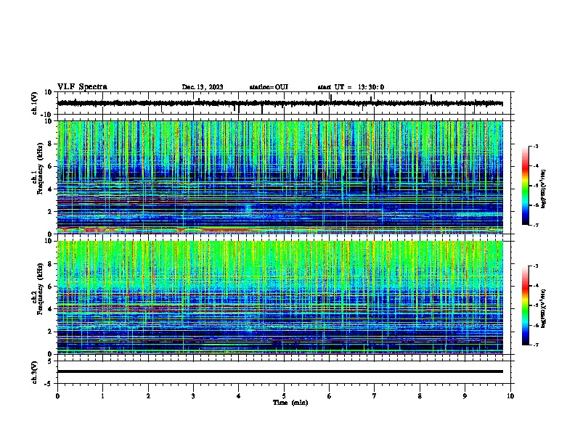Screen dimensions: 575x444
Task: Click the ch.2 color scale log(PSD) label
Action: 543,308
